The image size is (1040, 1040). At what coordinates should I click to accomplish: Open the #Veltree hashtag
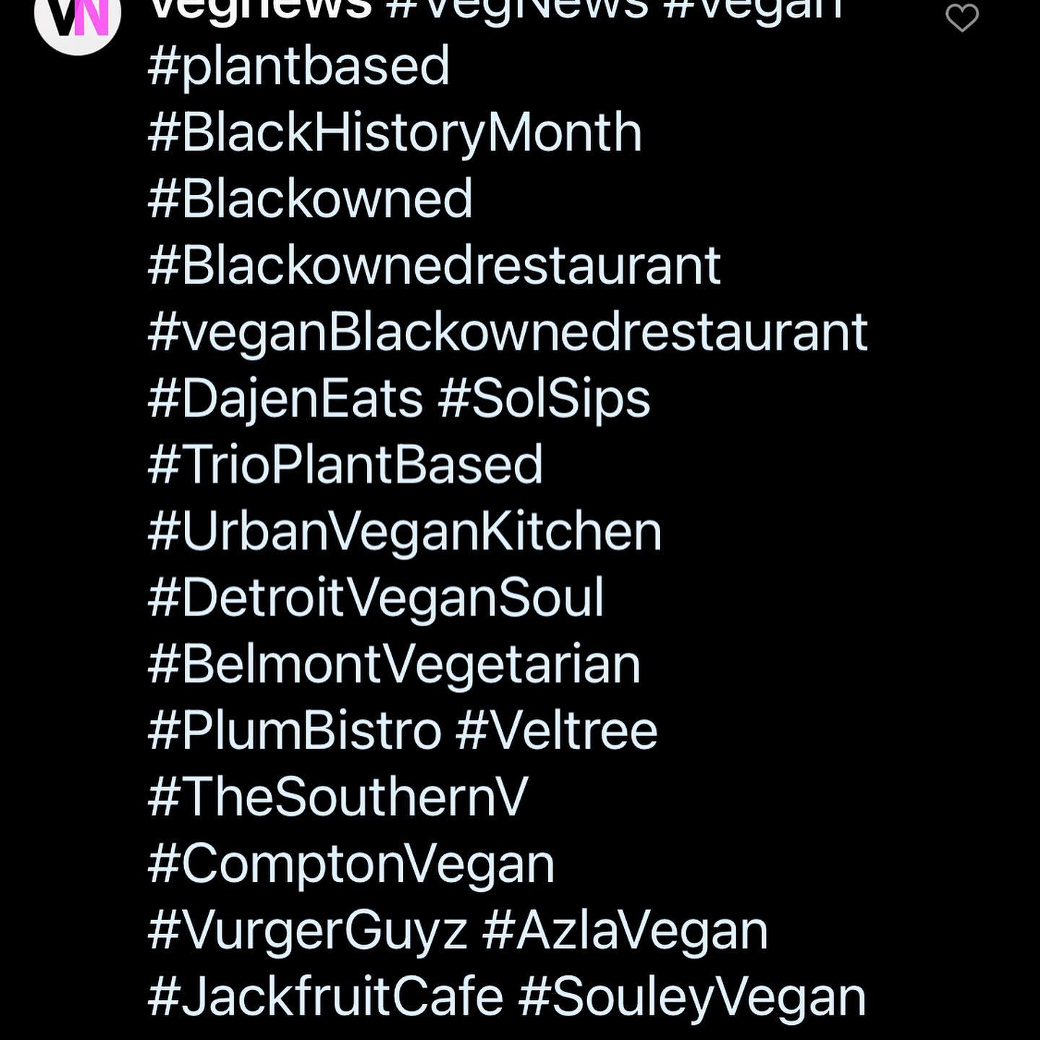(557, 730)
